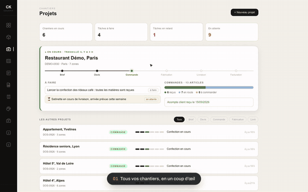Viewport: 308px width, 192px height.
Task: Open the file page icon in sidebar
Action: 8,85
